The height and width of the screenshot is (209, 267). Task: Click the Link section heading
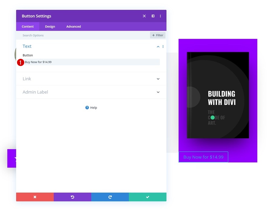[27, 79]
